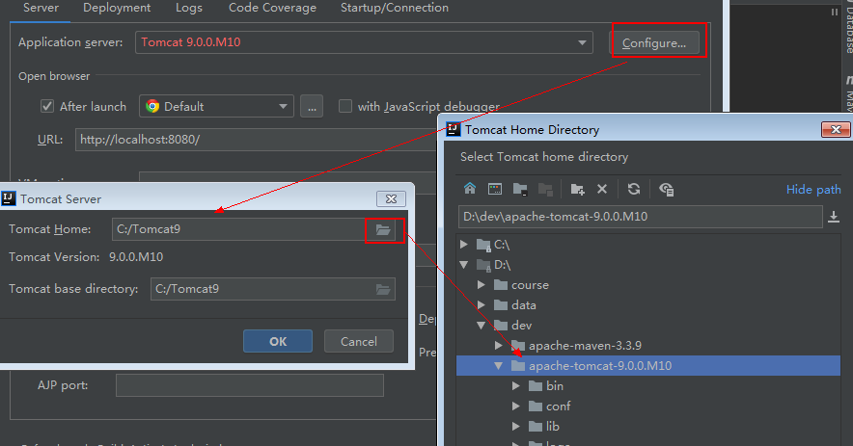853x446 pixels.
Task: Open project directory toolbar icon
Action: [520, 189]
